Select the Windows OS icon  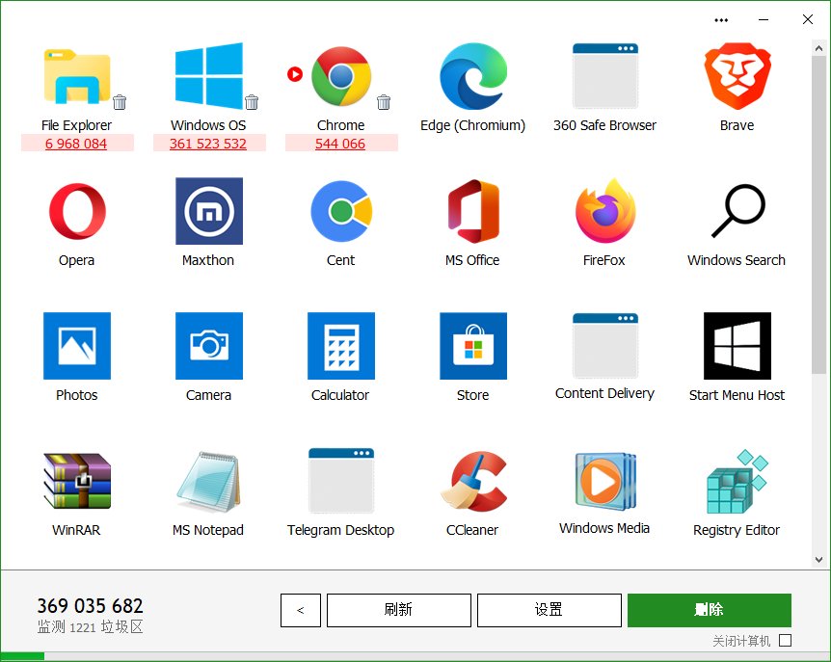[209, 76]
